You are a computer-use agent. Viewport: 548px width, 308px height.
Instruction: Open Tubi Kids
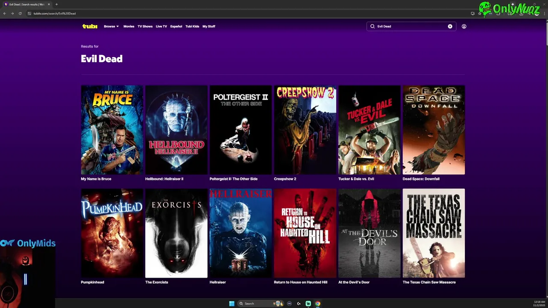pyautogui.click(x=192, y=26)
